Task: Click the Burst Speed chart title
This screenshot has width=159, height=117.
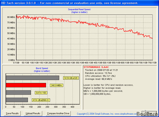Action: 42,68
